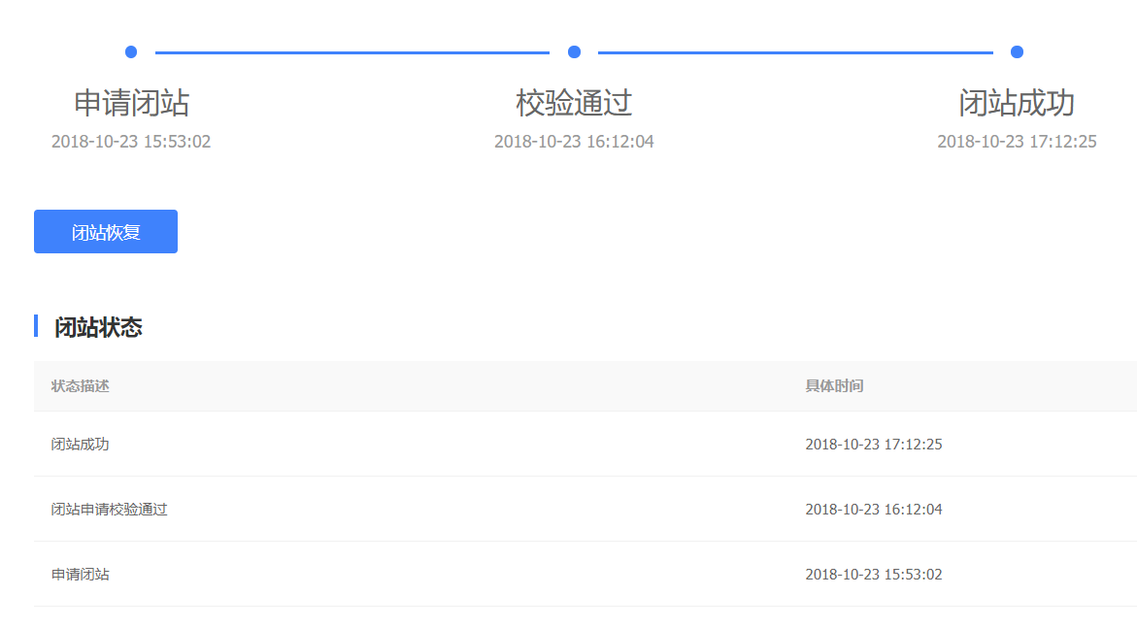The image size is (1137, 629).
Task: Click the 具体时间 column header
Action: point(834,386)
